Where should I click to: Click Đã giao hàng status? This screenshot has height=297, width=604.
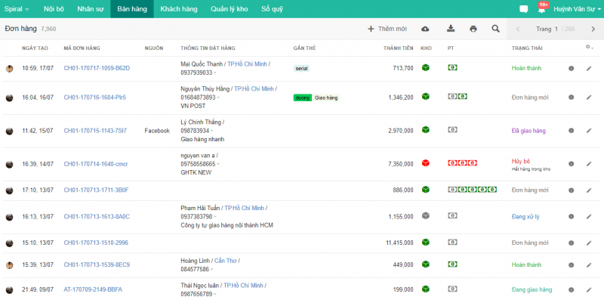pos(528,131)
